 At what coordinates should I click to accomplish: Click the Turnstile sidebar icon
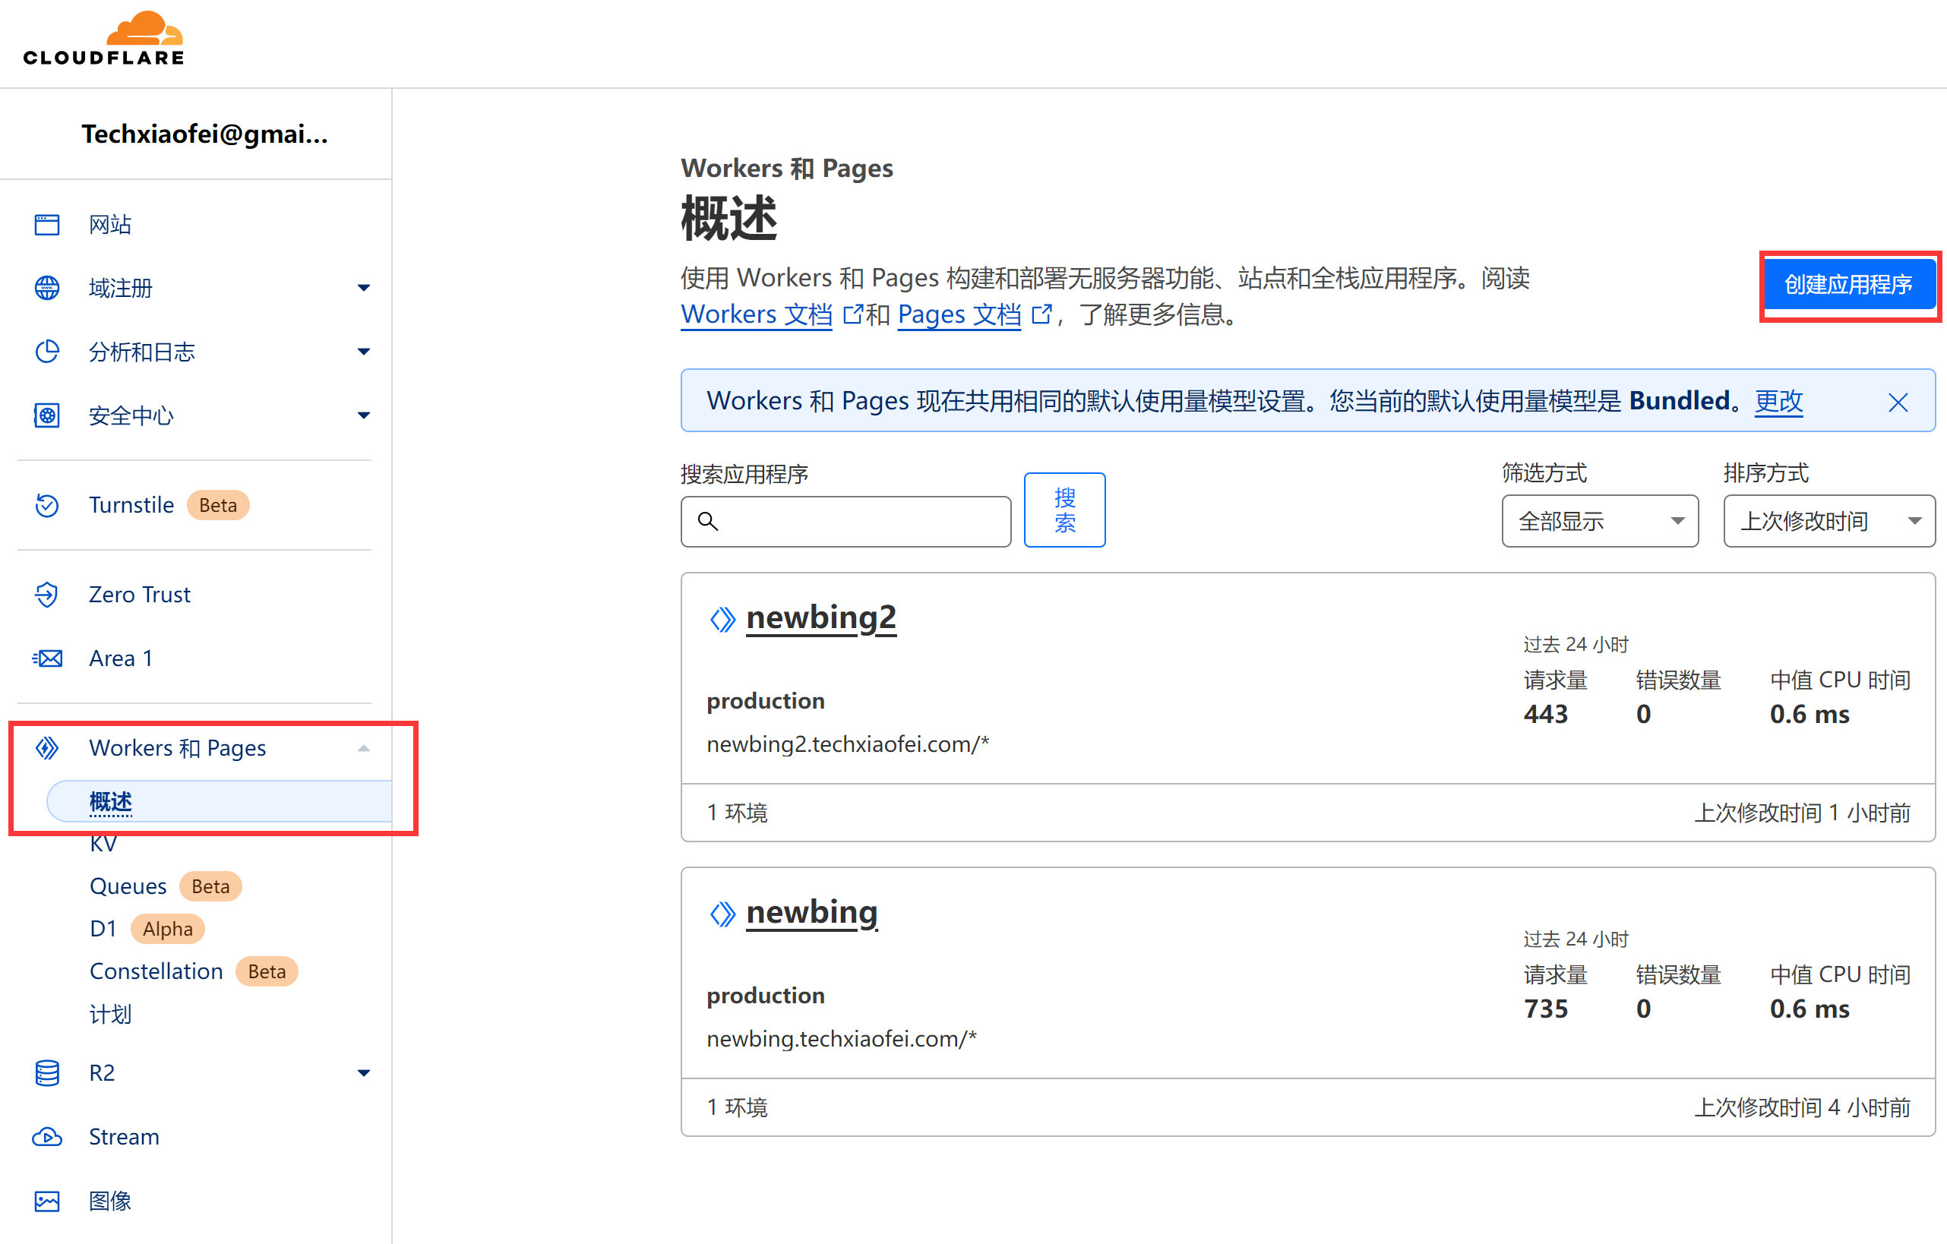coord(47,505)
